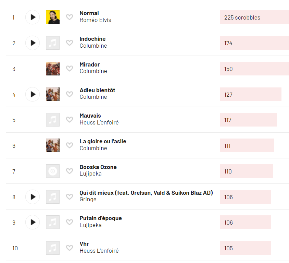The width and height of the screenshot is (289, 263).
Task: Open the Lujipeka artist link under Putain d'époque
Action: pyautogui.click(x=90, y=225)
